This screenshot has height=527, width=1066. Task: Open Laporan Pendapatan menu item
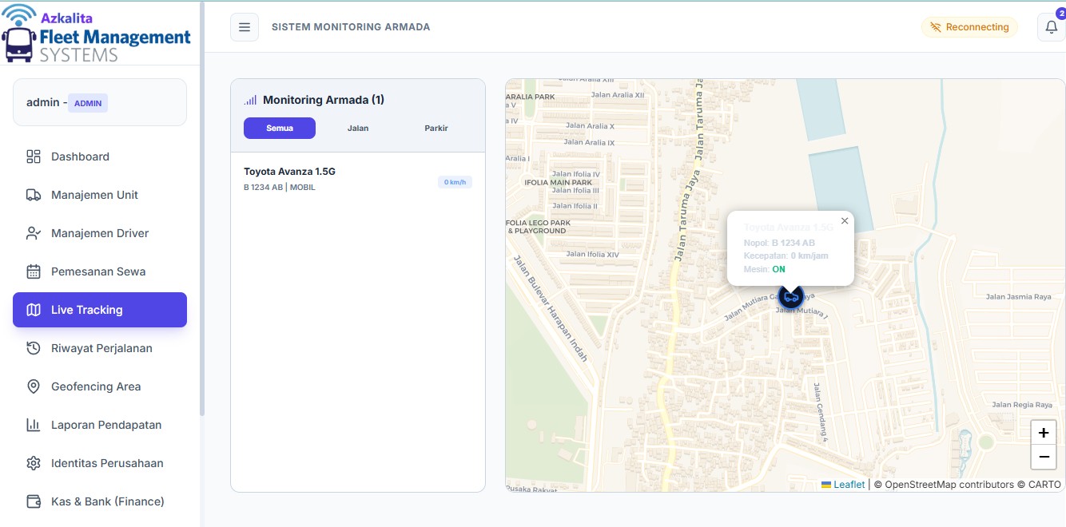pyautogui.click(x=100, y=425)
